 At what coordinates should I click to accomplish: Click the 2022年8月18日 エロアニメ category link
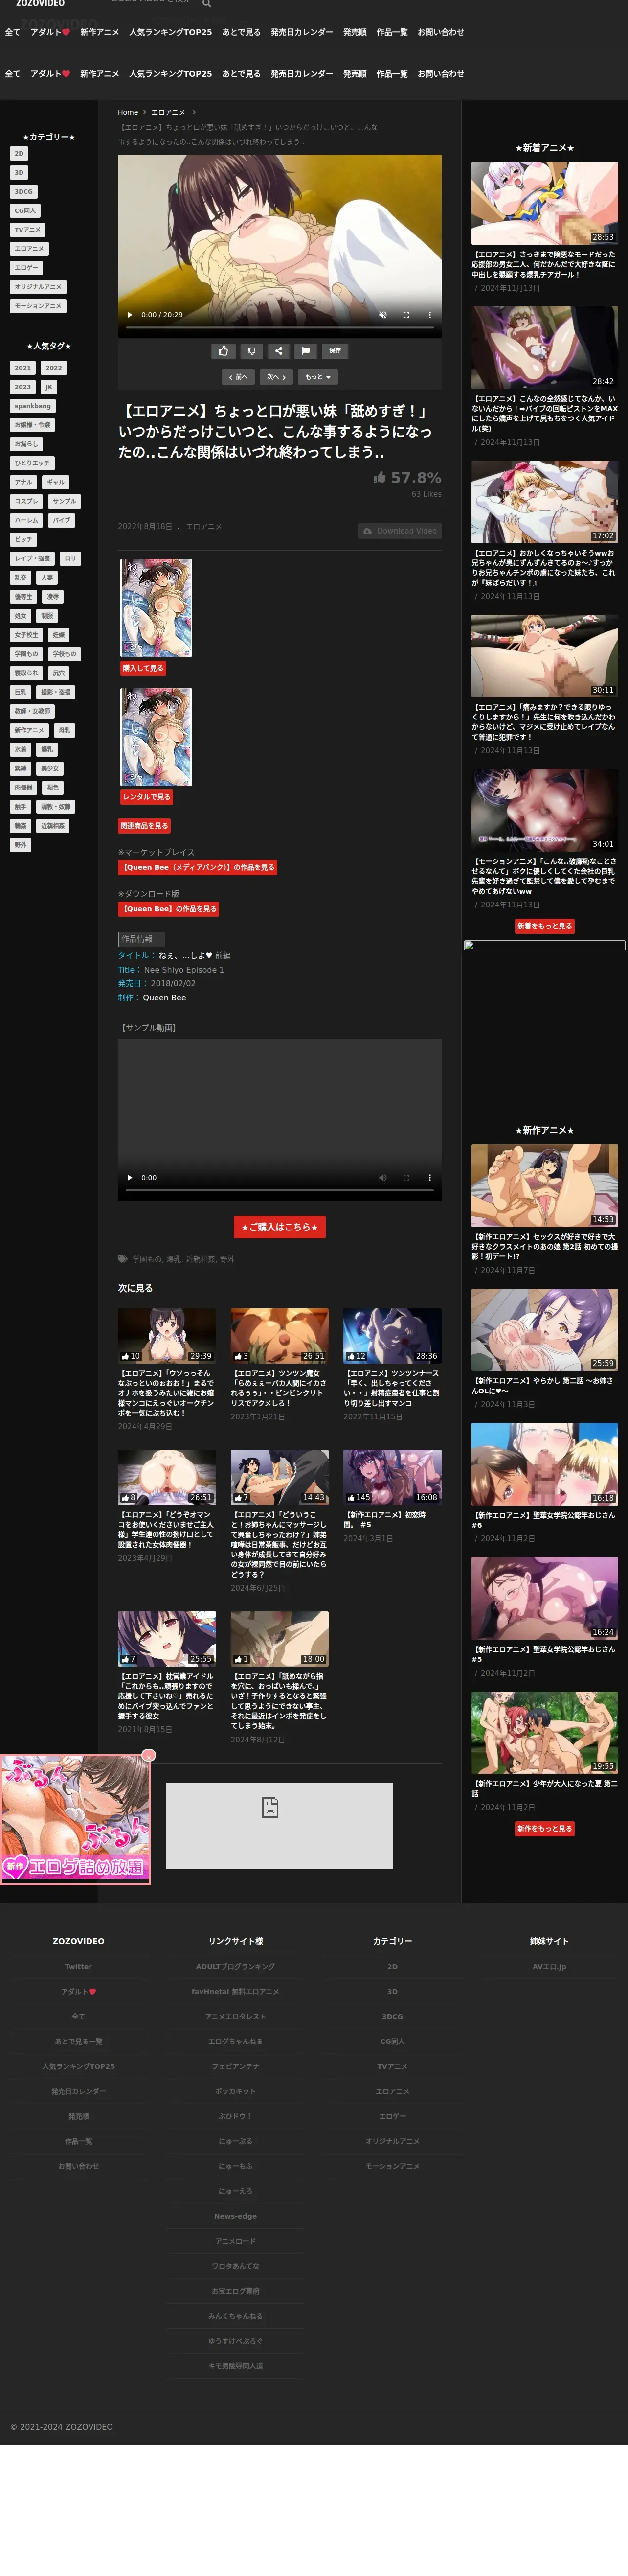pos(204,527)
